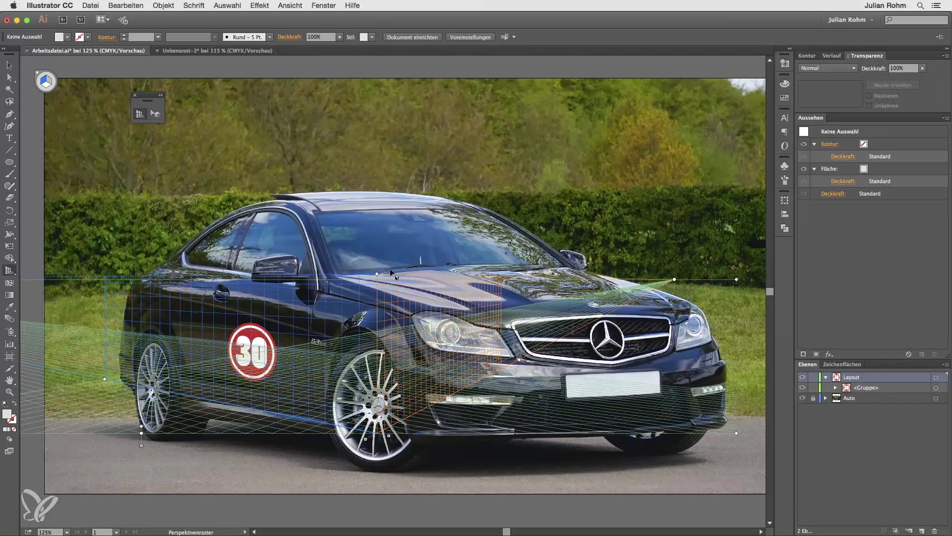Screen dimensions: 952x536
Task: Click the fx add effect icon
Action: (829, 354)
